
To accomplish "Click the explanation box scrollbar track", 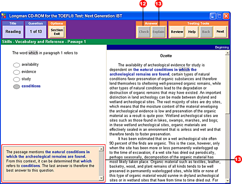I will [101, 164].
